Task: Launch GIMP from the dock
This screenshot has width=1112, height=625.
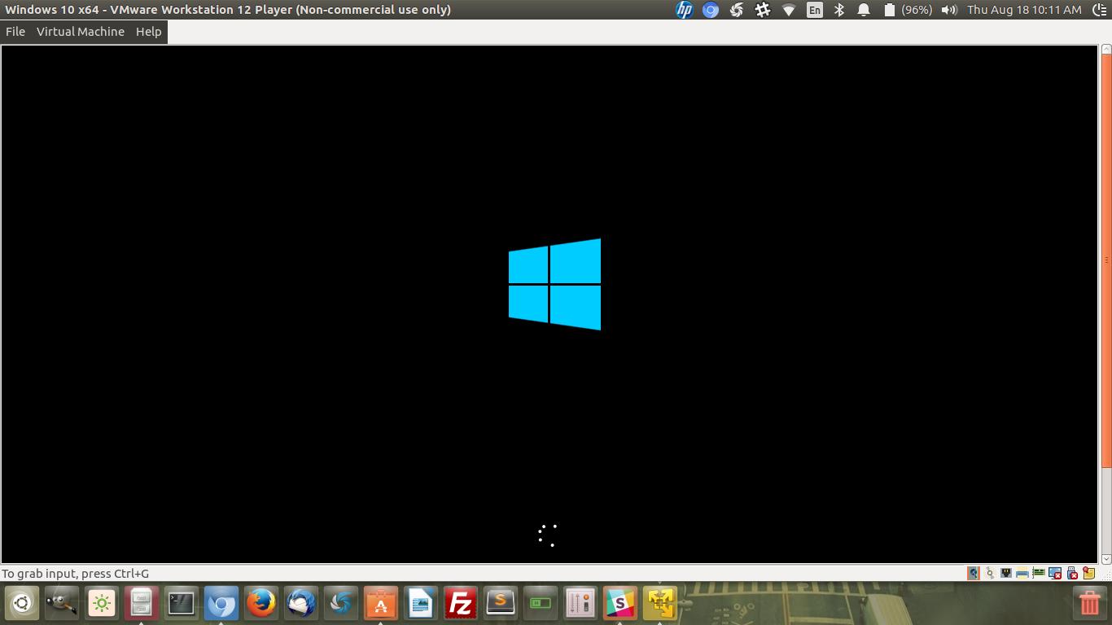Action: click(x=62, y=604)
